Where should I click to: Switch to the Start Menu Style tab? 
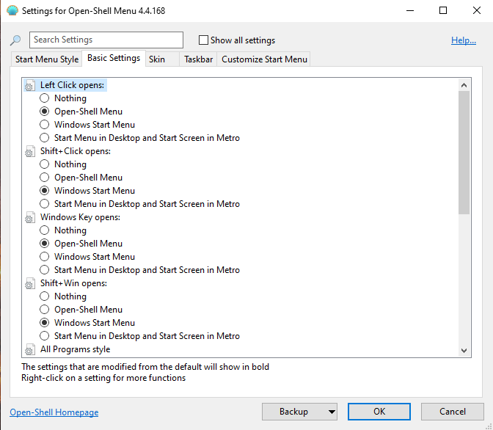tap(47, 59)
